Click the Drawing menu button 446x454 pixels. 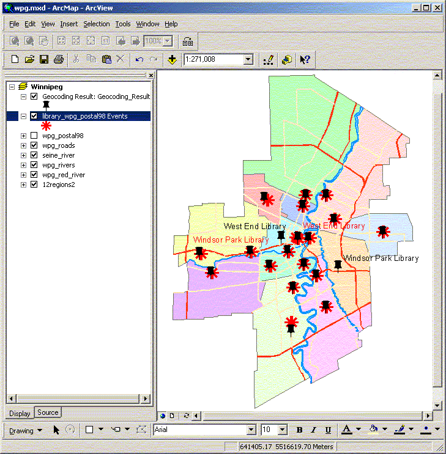(x=25, y=430)
